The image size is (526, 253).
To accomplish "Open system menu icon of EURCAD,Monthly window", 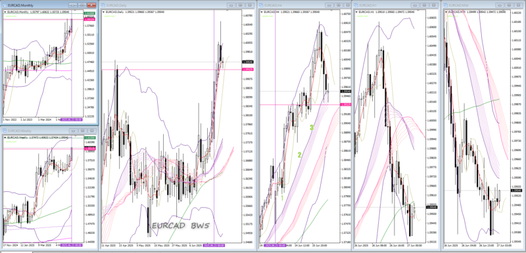I will (4, 5).
